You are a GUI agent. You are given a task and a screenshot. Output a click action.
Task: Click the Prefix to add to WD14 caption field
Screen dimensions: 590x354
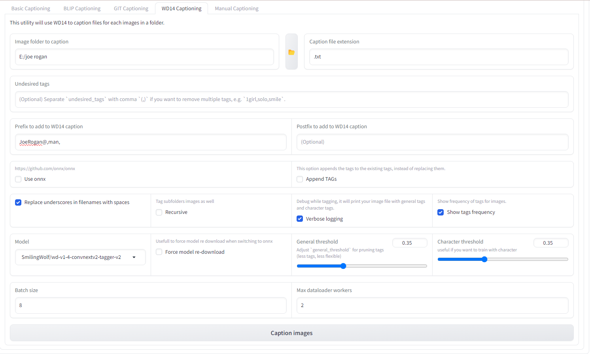click(x=151, y=142)
